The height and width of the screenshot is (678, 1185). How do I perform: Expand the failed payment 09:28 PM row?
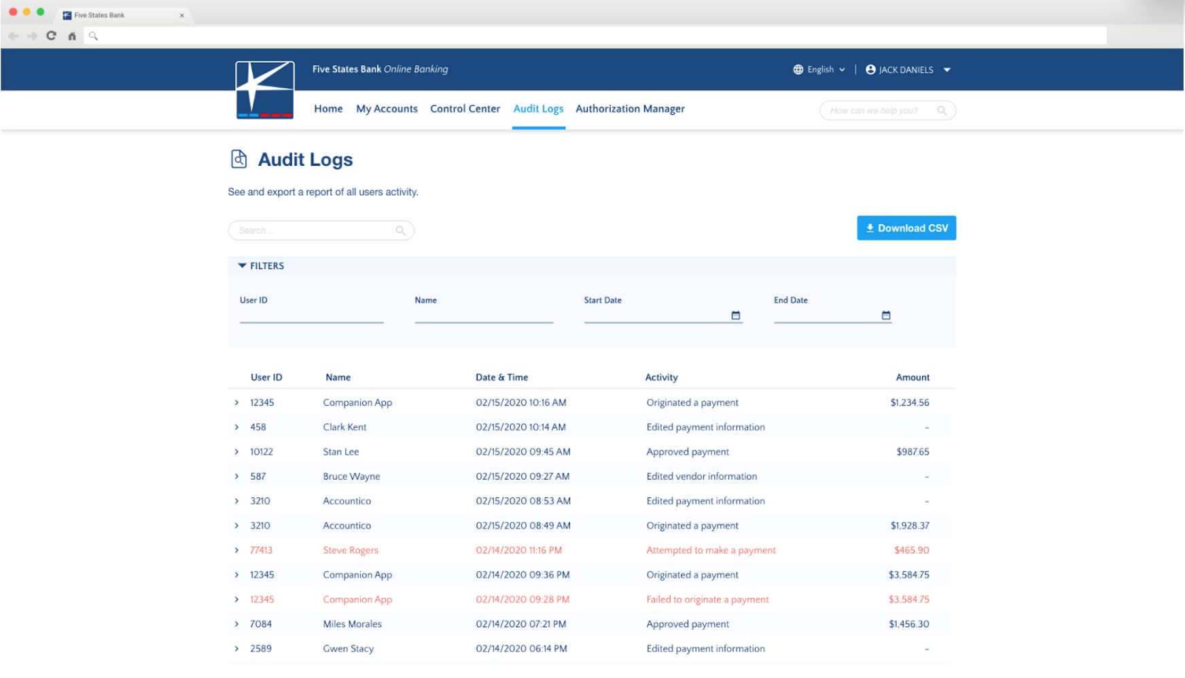pos(236,600)
